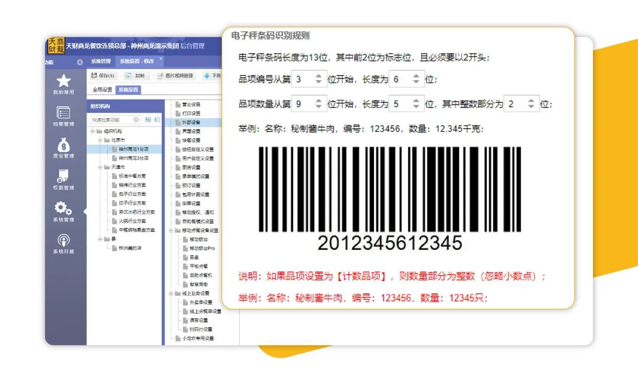638x382 pixels.
Task: Open 厨房设置 in the settings tree
Action: [x=191, y=167]
